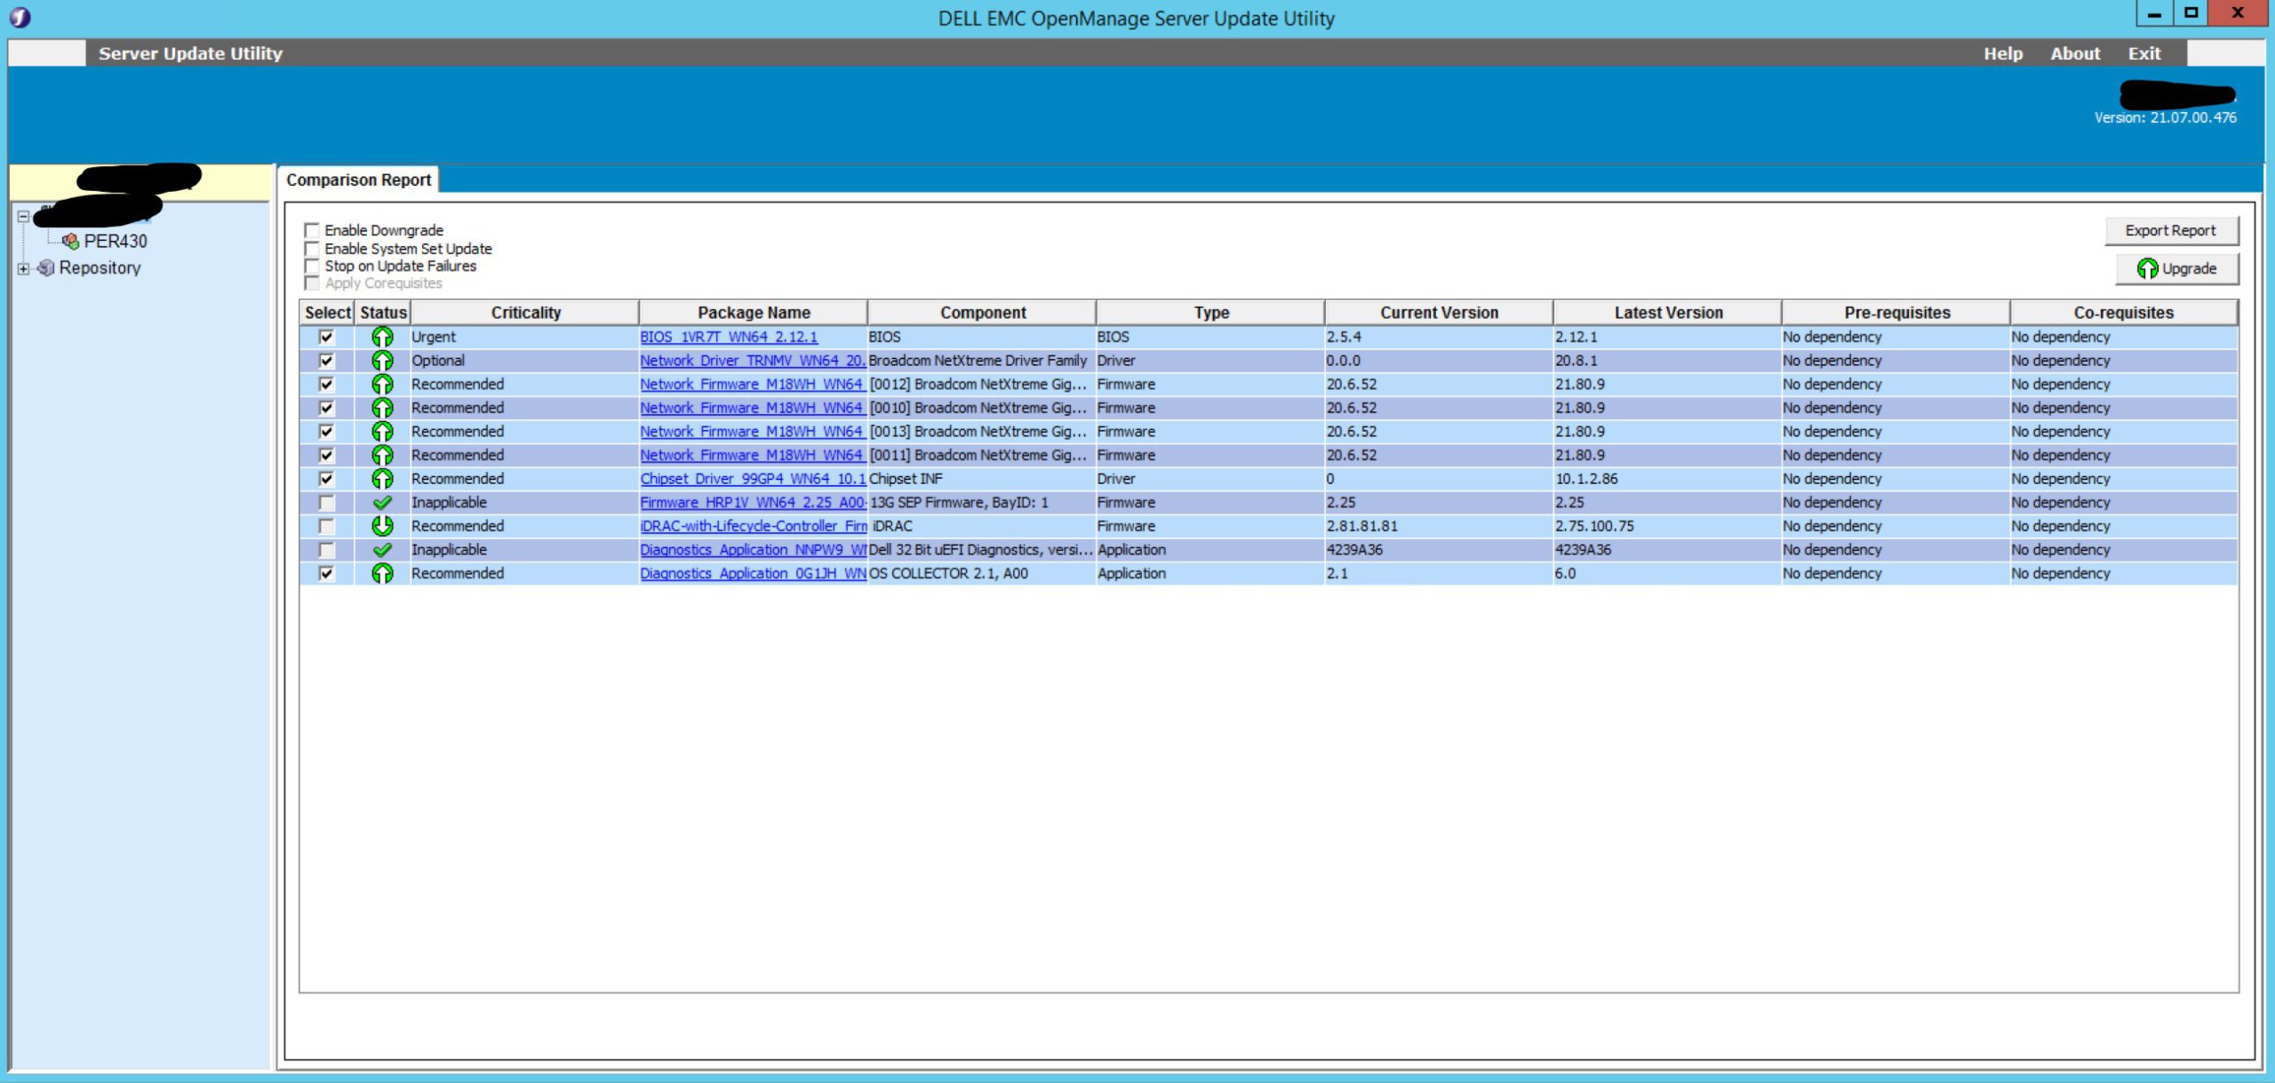Image resolution: width=2275 pixels, height=1083 pixels.
Task: Click the upgrade status icon in BIOS row
Action: coord(382,337)
